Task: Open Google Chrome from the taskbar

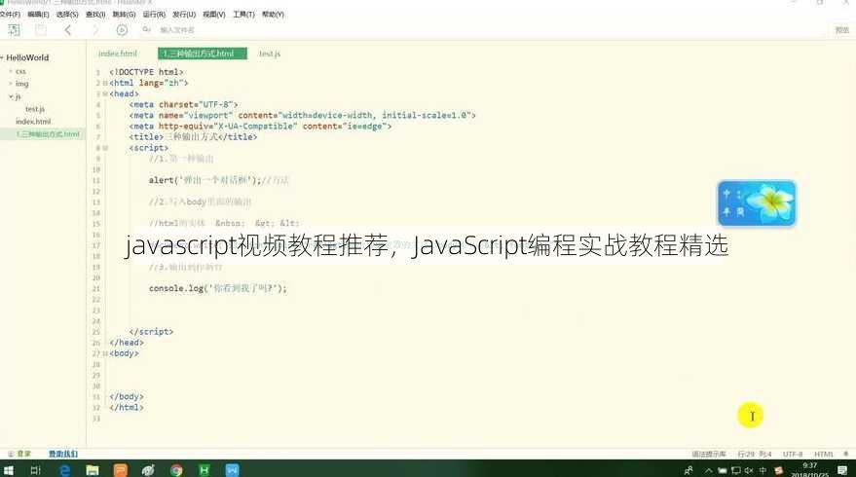Action: tap(176, 470)
